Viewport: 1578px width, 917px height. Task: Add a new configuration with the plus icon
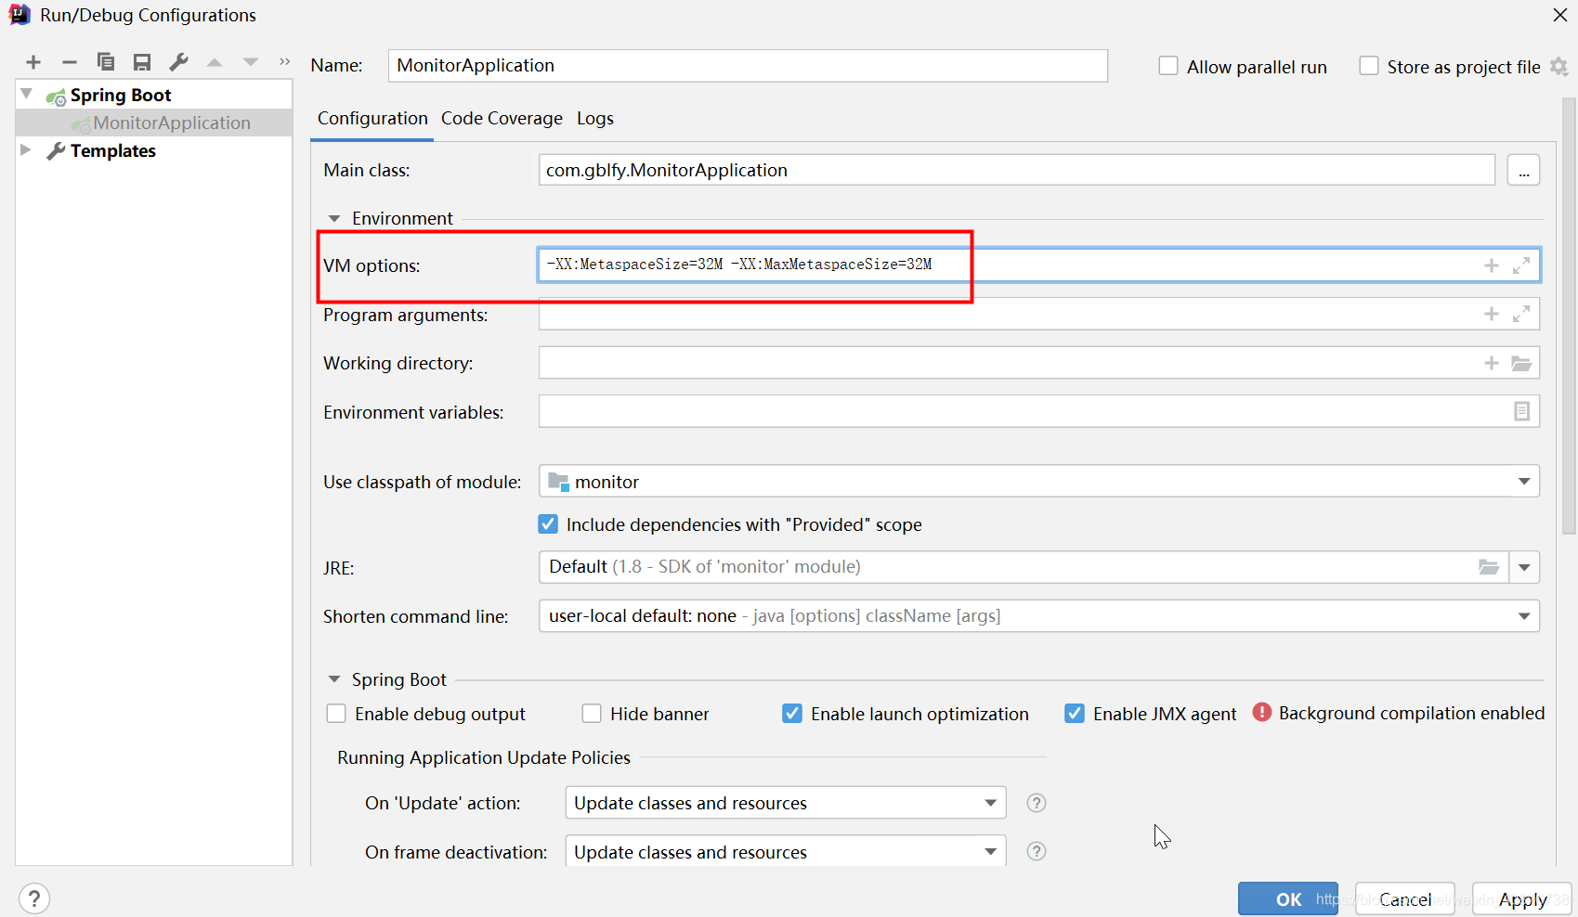click(x=33, y=62)
